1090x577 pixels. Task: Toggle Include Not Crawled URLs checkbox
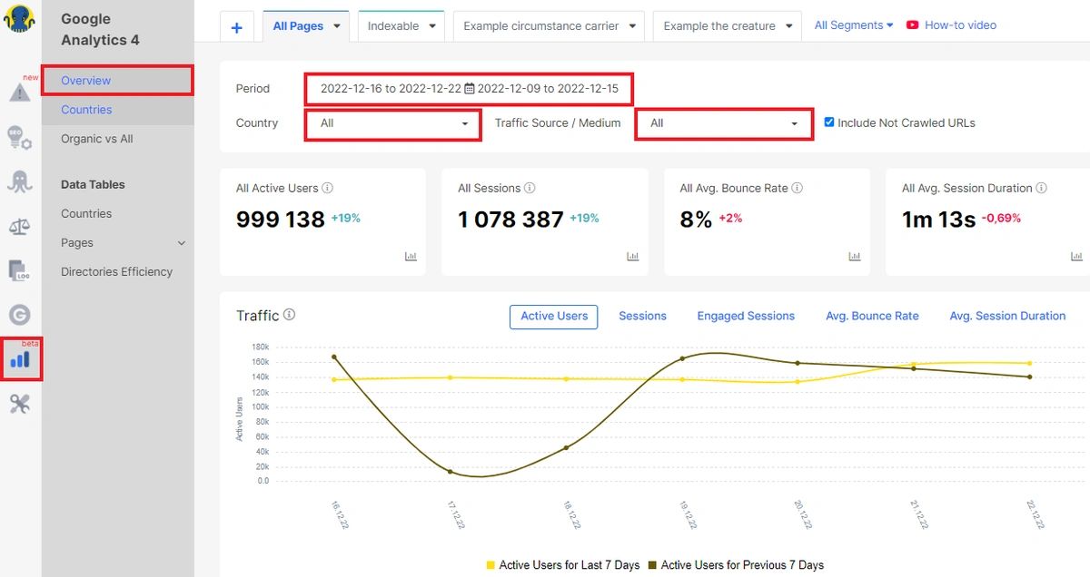829,123
